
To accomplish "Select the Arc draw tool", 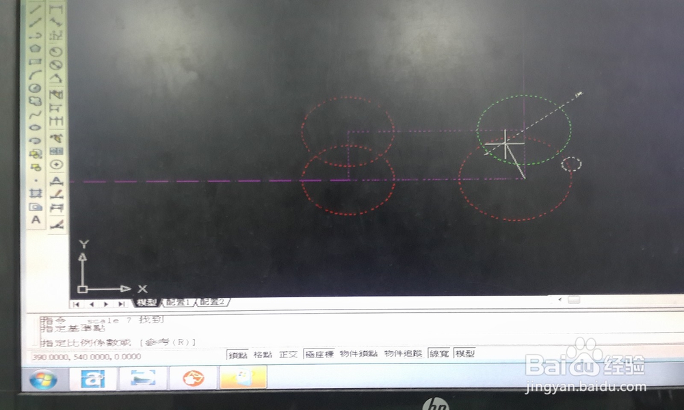I will 36,74.
